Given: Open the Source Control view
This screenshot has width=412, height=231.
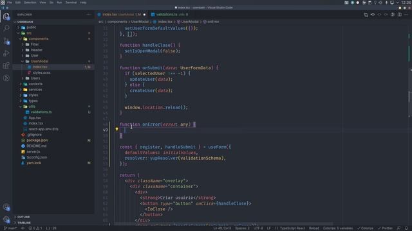Looking at the screenshot, I should (x=6, y=40).
